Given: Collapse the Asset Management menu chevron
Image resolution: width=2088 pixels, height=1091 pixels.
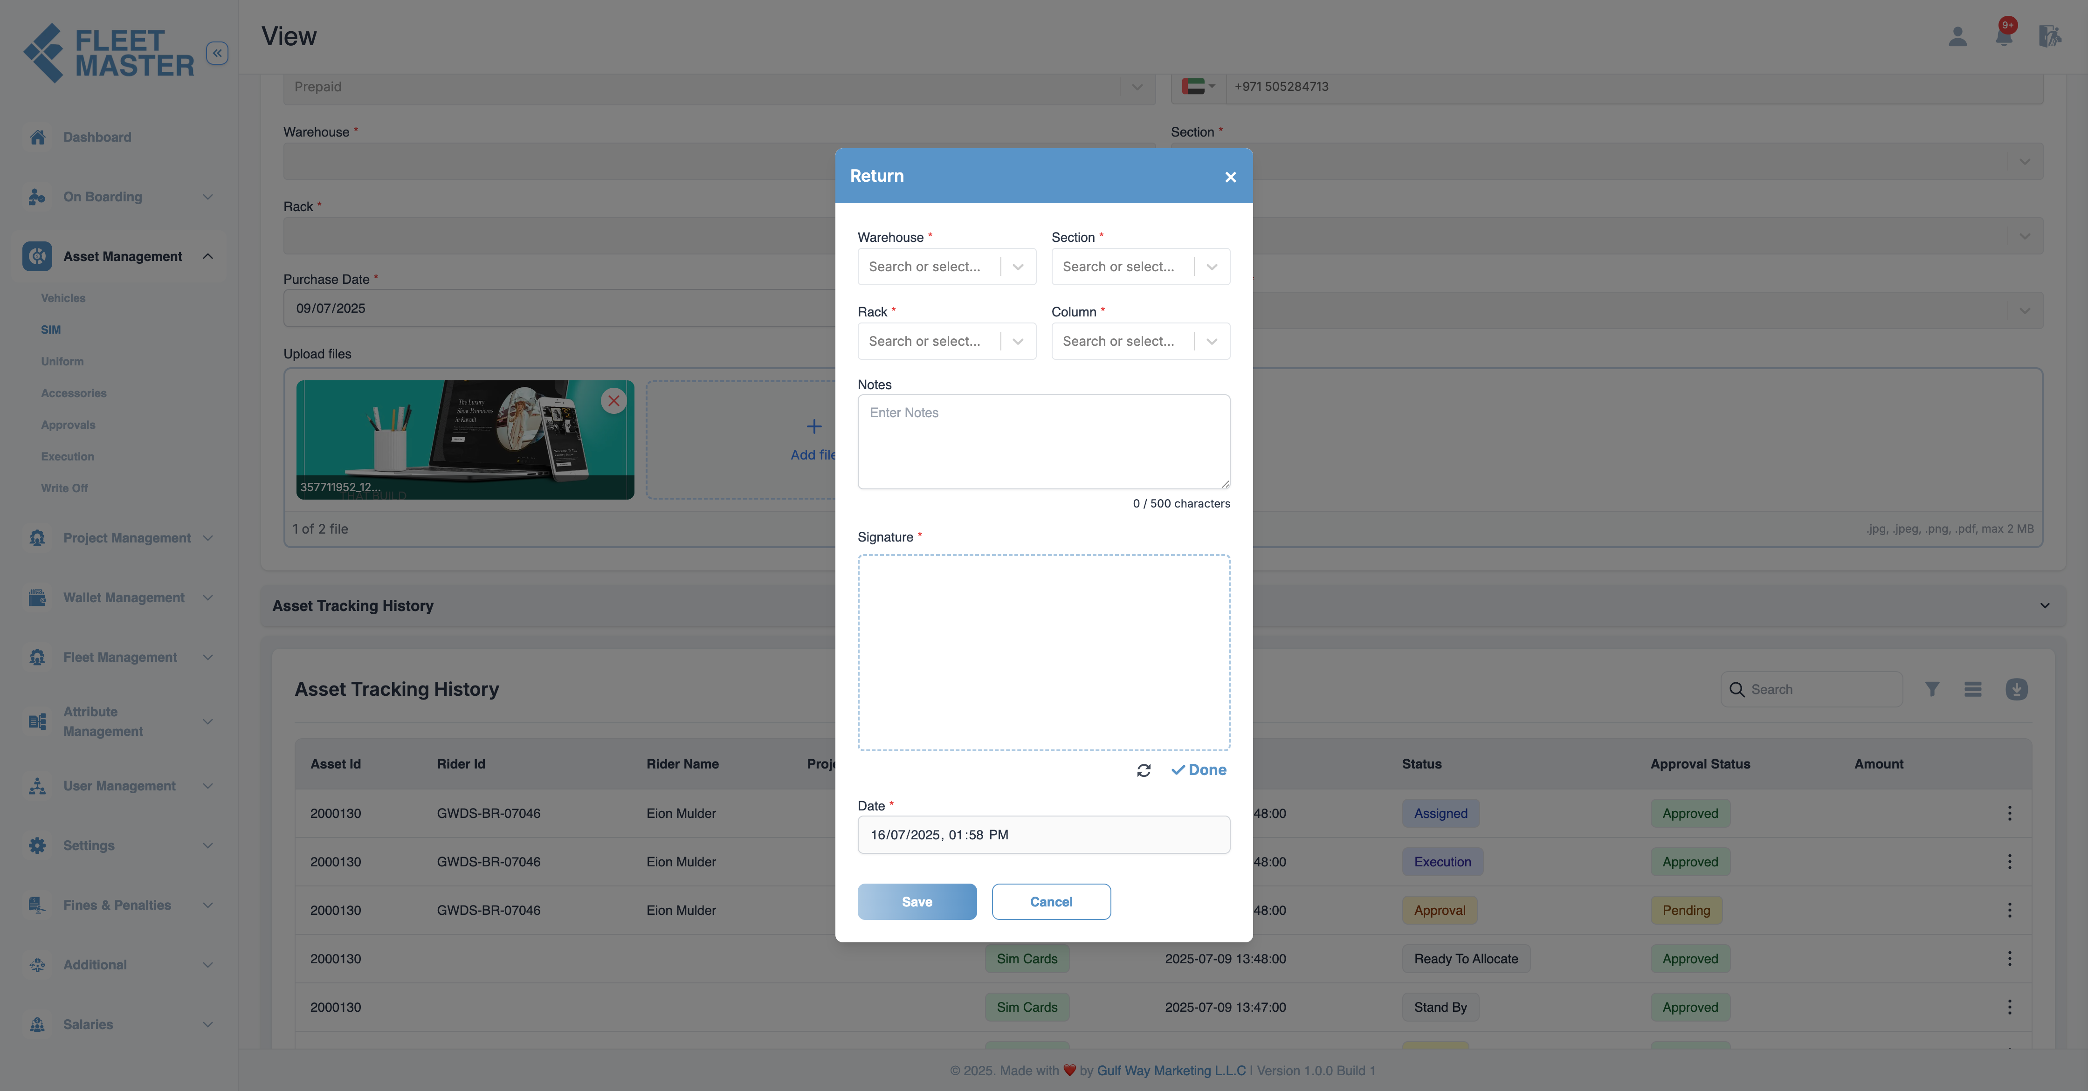Looking at the screenshot, I should point(207,256).
